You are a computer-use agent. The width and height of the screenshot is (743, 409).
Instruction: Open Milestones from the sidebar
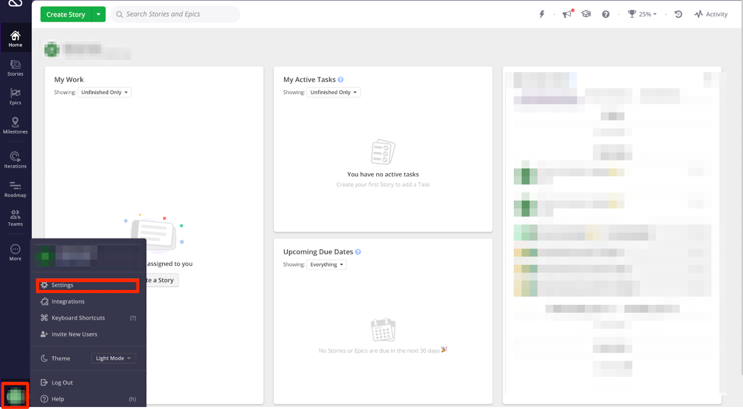pyautogui.click(x=15, y=125)
